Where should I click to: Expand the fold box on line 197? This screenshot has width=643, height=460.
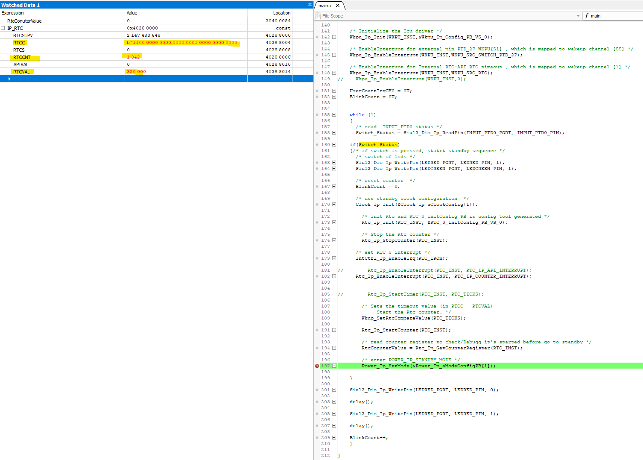[334, 366]
